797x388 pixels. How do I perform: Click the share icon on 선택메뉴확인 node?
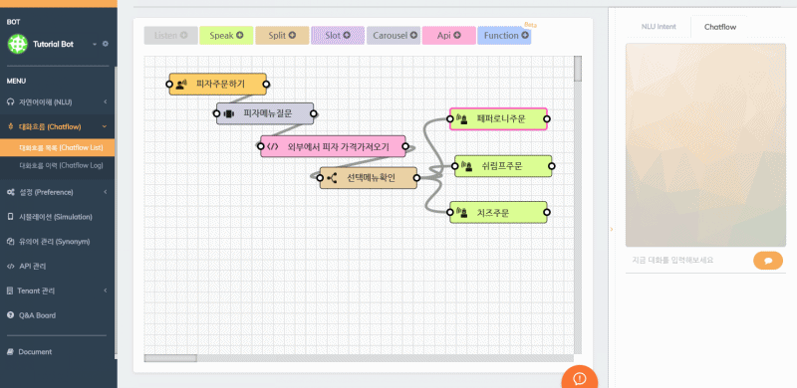pos(332,178)
